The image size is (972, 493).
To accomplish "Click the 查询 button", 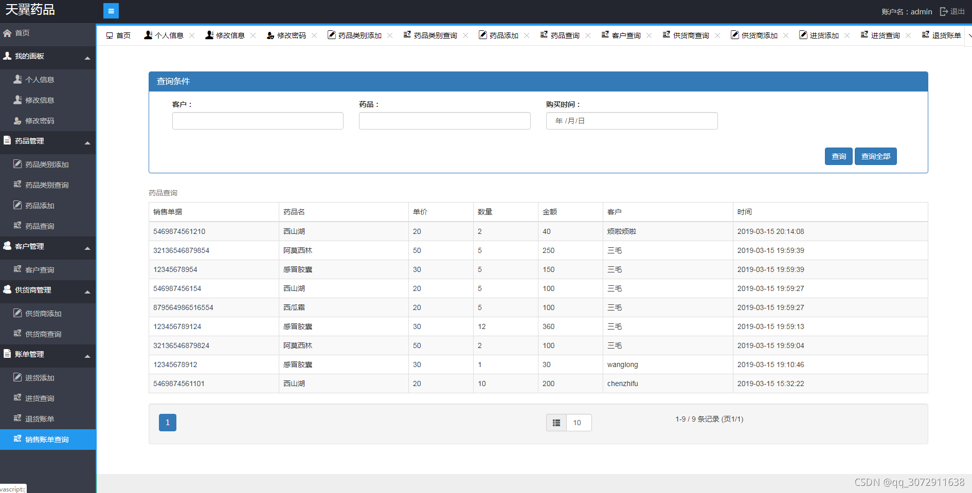I will (x=838, y=156).
